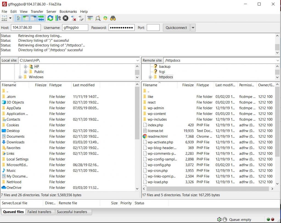Sort remote list by Permissions column
Image resolution: width=281 pixels, height=223 pixels.
pyautogui.click(x=247, y=85)
